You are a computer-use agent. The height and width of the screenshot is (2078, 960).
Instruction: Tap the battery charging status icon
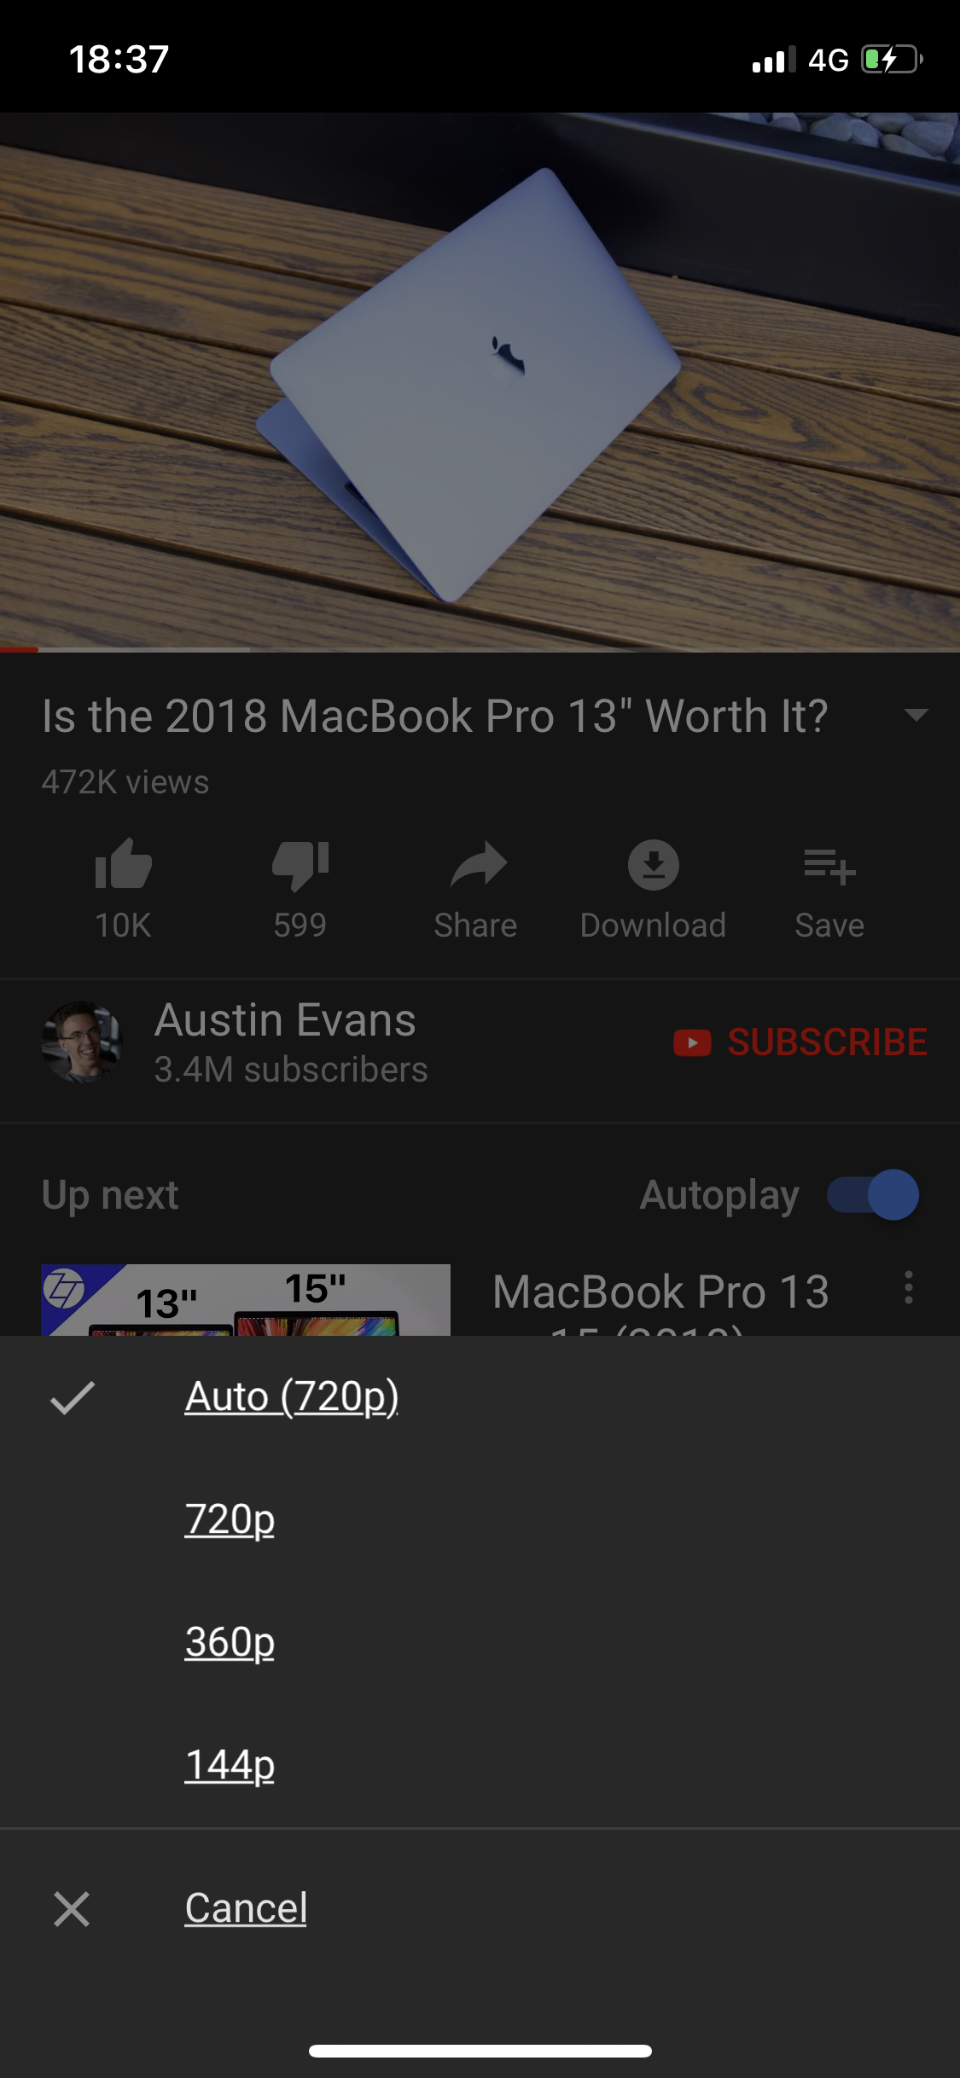[892, 60]
